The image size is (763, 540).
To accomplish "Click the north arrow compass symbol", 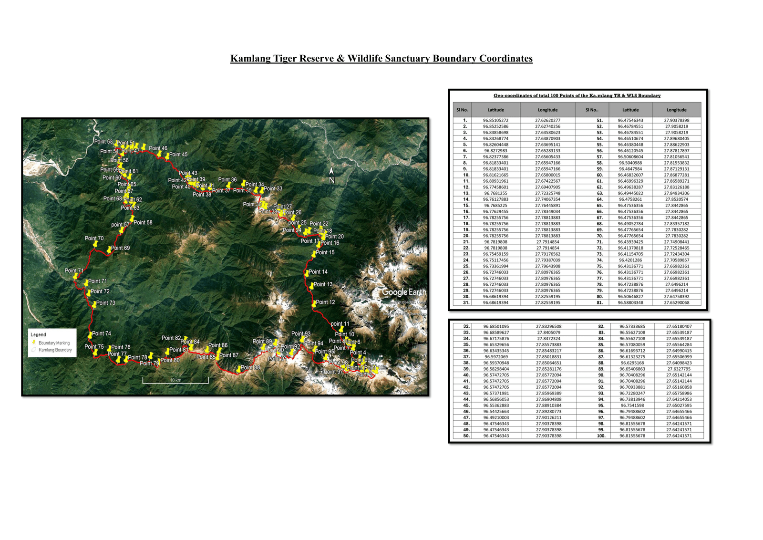I will (x=331, y=175).
